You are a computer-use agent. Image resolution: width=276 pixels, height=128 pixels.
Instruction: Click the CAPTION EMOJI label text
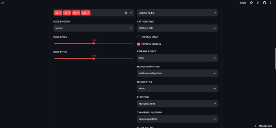(150, 37)
